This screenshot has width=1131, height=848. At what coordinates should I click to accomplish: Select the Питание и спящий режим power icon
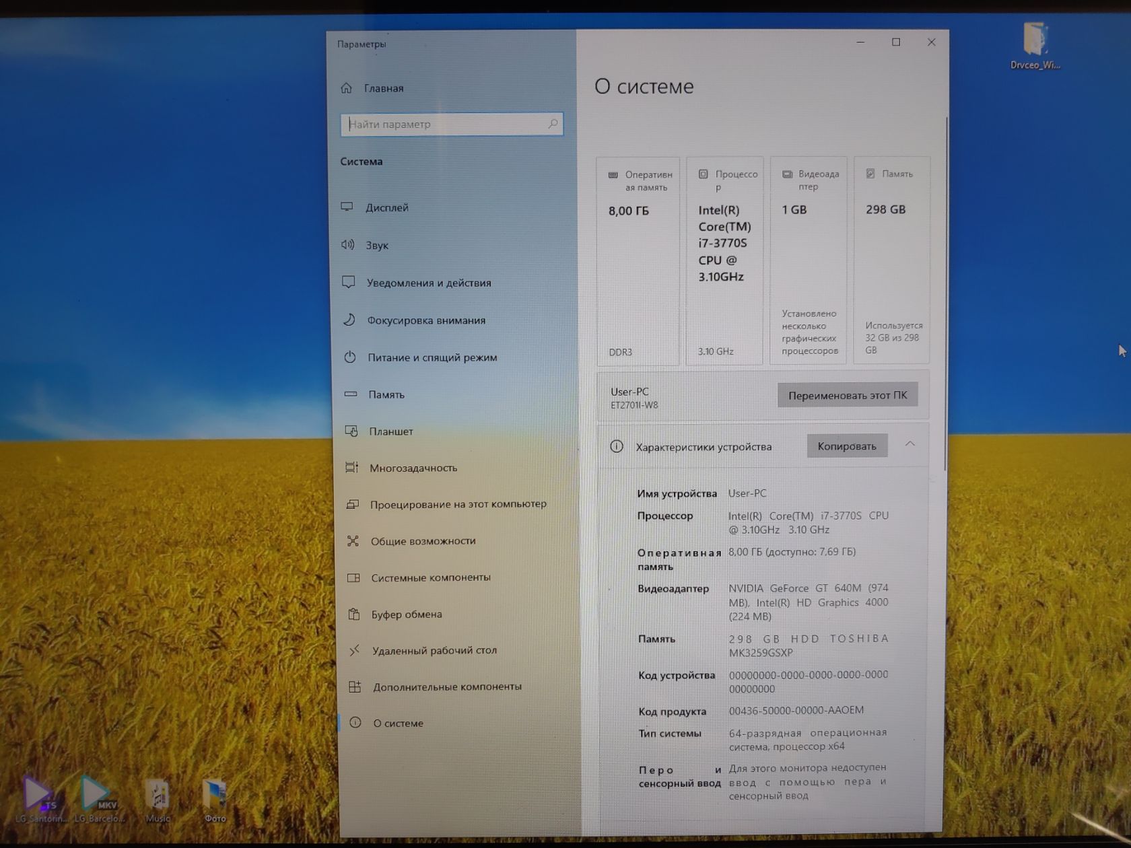349,357
